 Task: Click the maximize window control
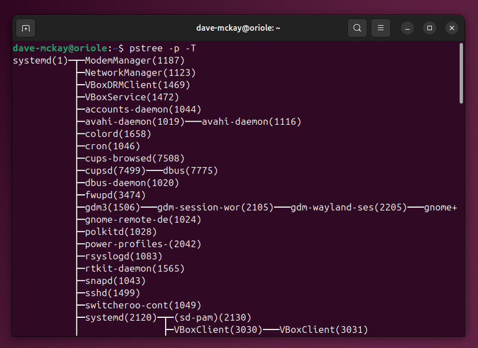tap(429, 28)
